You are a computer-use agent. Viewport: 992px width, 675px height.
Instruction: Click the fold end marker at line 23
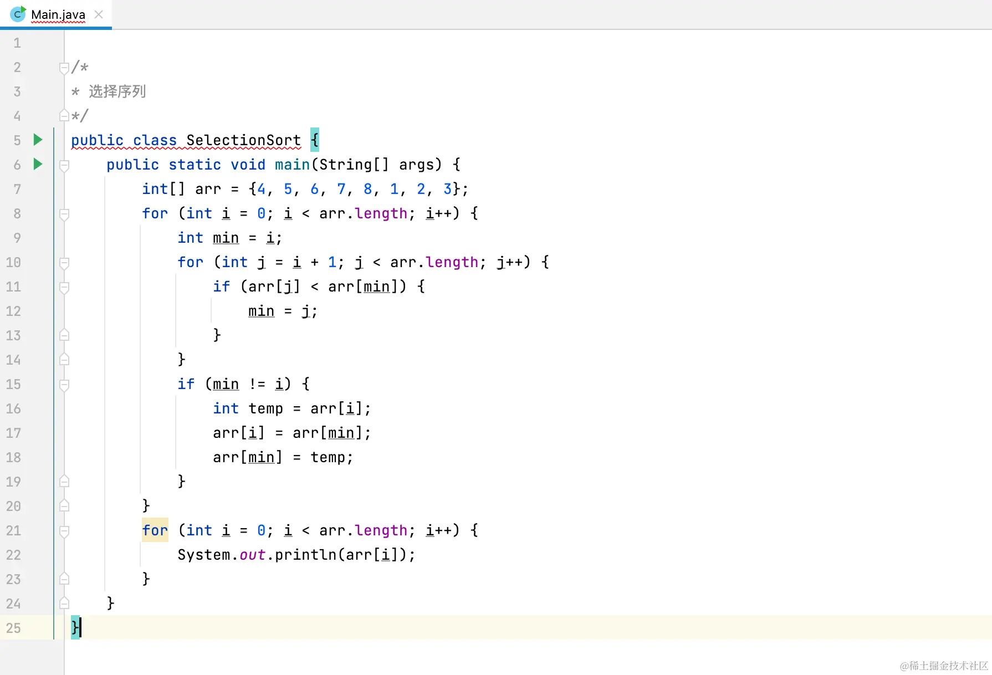click(x=64, y=579)
